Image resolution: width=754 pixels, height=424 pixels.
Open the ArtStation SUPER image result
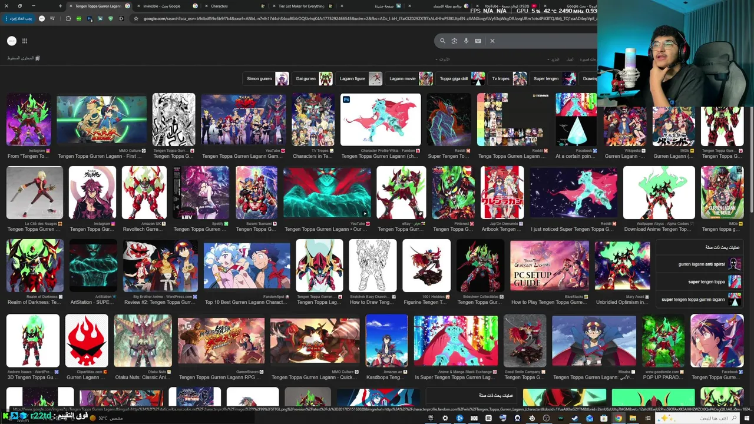coord(93,266)
